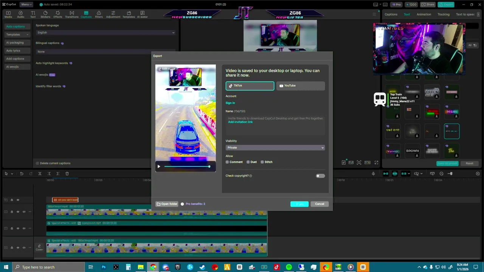Select the TikTok share tab

(x=250, y=86)
